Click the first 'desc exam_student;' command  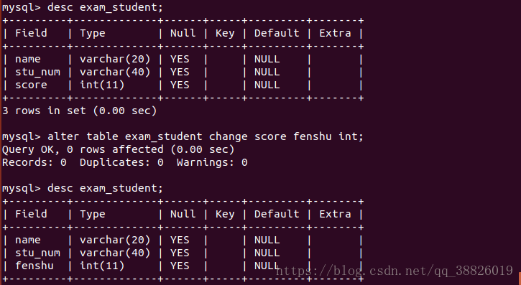105,7
